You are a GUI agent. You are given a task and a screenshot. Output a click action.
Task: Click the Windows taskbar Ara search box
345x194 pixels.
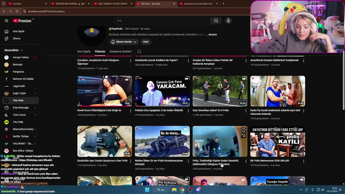tap(161, 190)
